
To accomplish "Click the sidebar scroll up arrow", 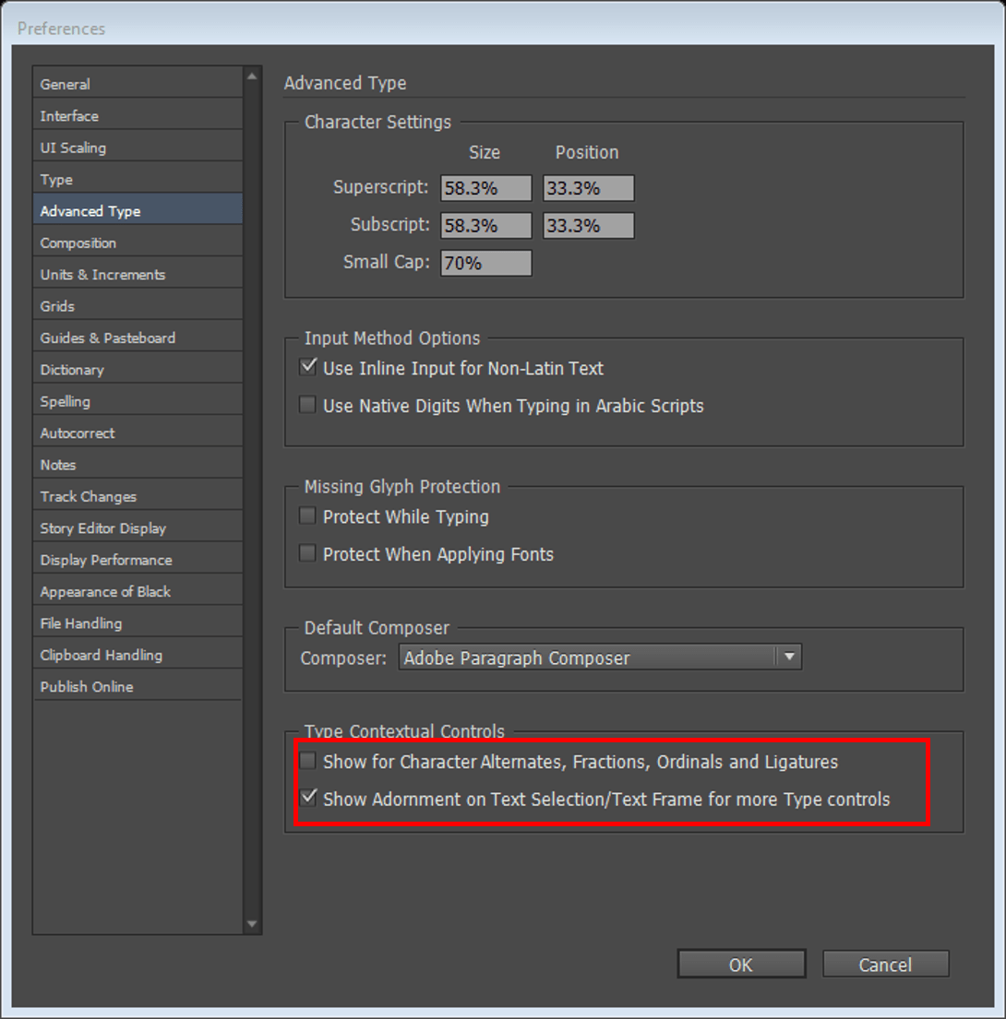I will click(x=252, y=77).
